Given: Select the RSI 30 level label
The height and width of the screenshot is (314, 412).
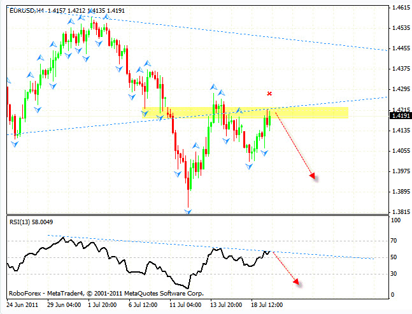Looking at the screenshot, I should pos(394,274).
